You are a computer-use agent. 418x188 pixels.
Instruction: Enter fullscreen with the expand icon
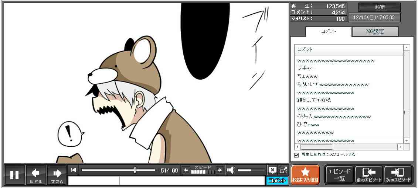tap(283, 170)
